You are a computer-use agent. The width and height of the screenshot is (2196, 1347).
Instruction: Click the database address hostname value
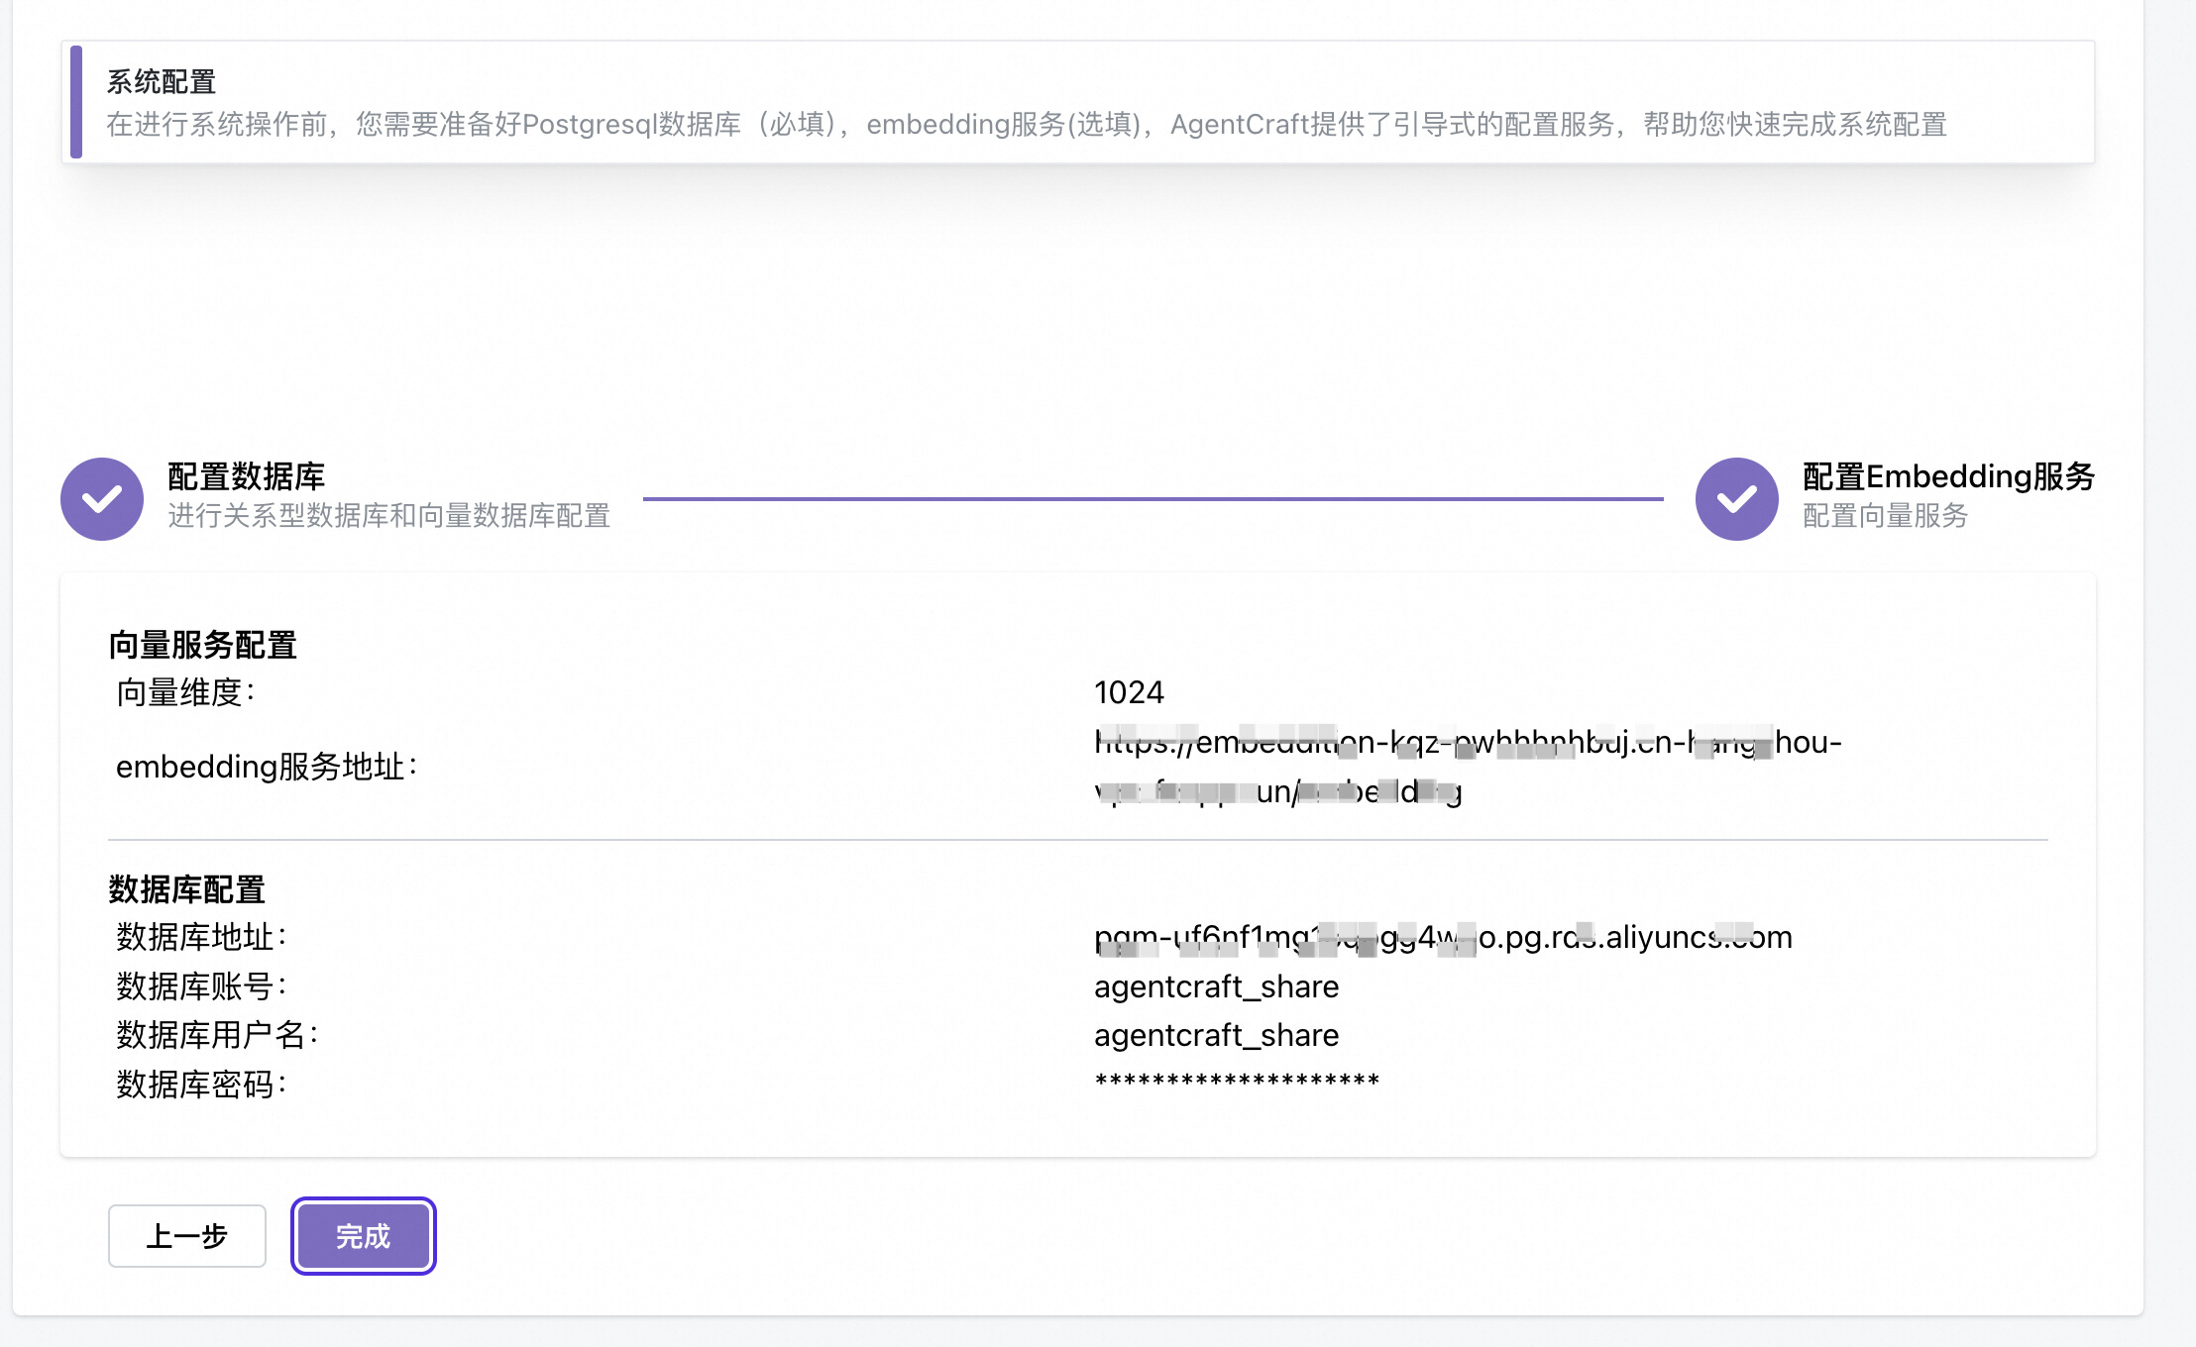(1442, 937)
